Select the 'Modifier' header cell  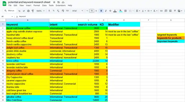click(124, 24)
